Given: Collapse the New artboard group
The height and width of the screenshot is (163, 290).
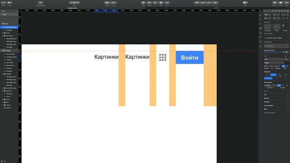Looking at the screenshot, I should 1,24.
